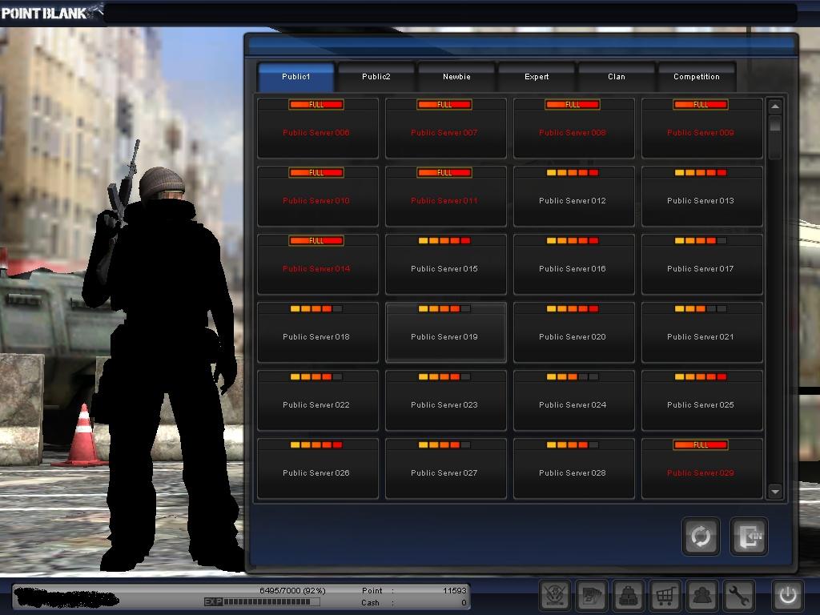The width and height of the screenshot is (820, 615).
Task: Refresh the server list
Action: coord(701,536)
